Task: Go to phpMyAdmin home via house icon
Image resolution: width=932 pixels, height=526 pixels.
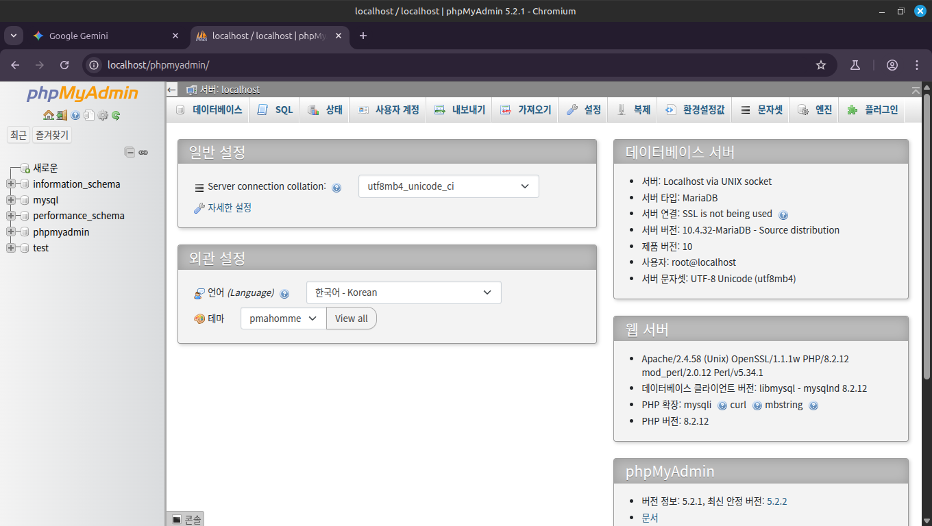Action: (x=48, y=115)
